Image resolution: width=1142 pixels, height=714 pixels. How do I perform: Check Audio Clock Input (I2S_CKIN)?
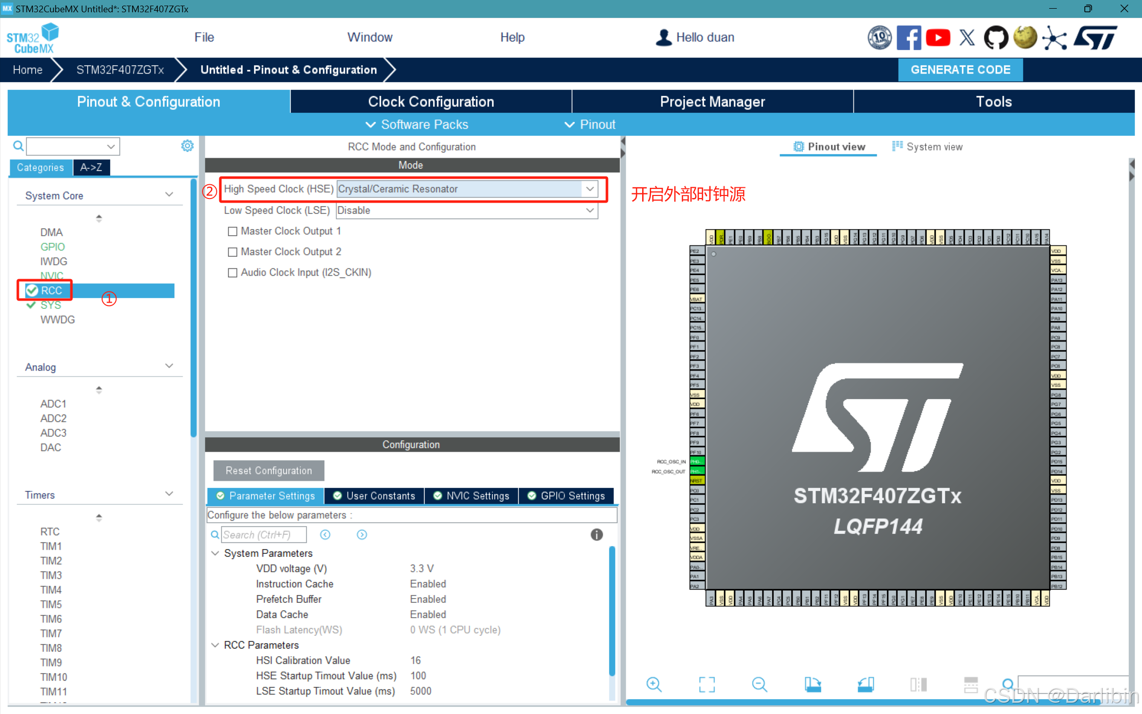tap(233, 272)
